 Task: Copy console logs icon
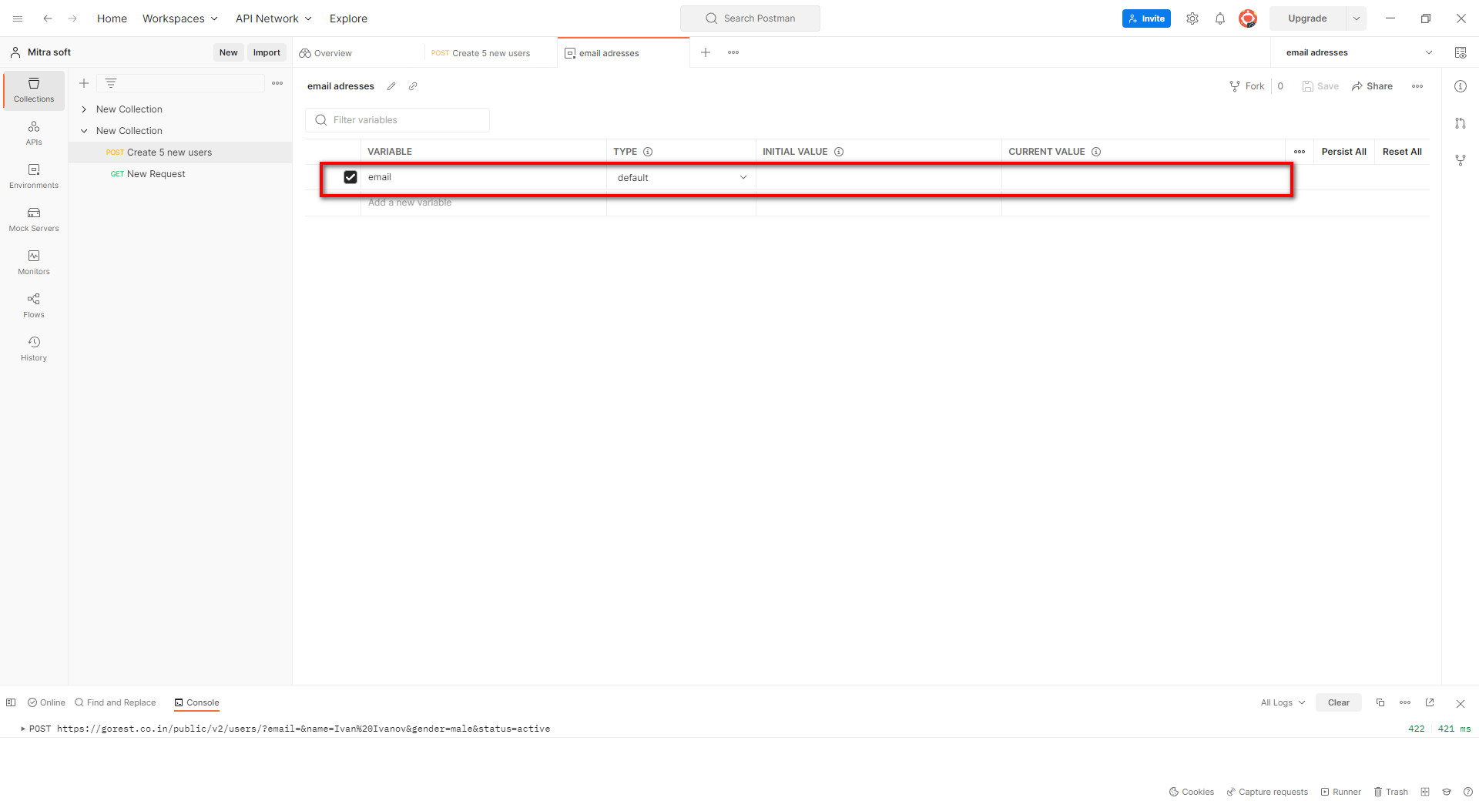pyautogui.click(x=1380, y=702)
